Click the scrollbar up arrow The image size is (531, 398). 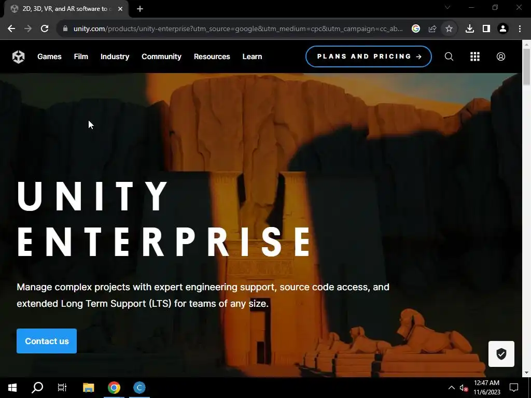click(527, 44)
